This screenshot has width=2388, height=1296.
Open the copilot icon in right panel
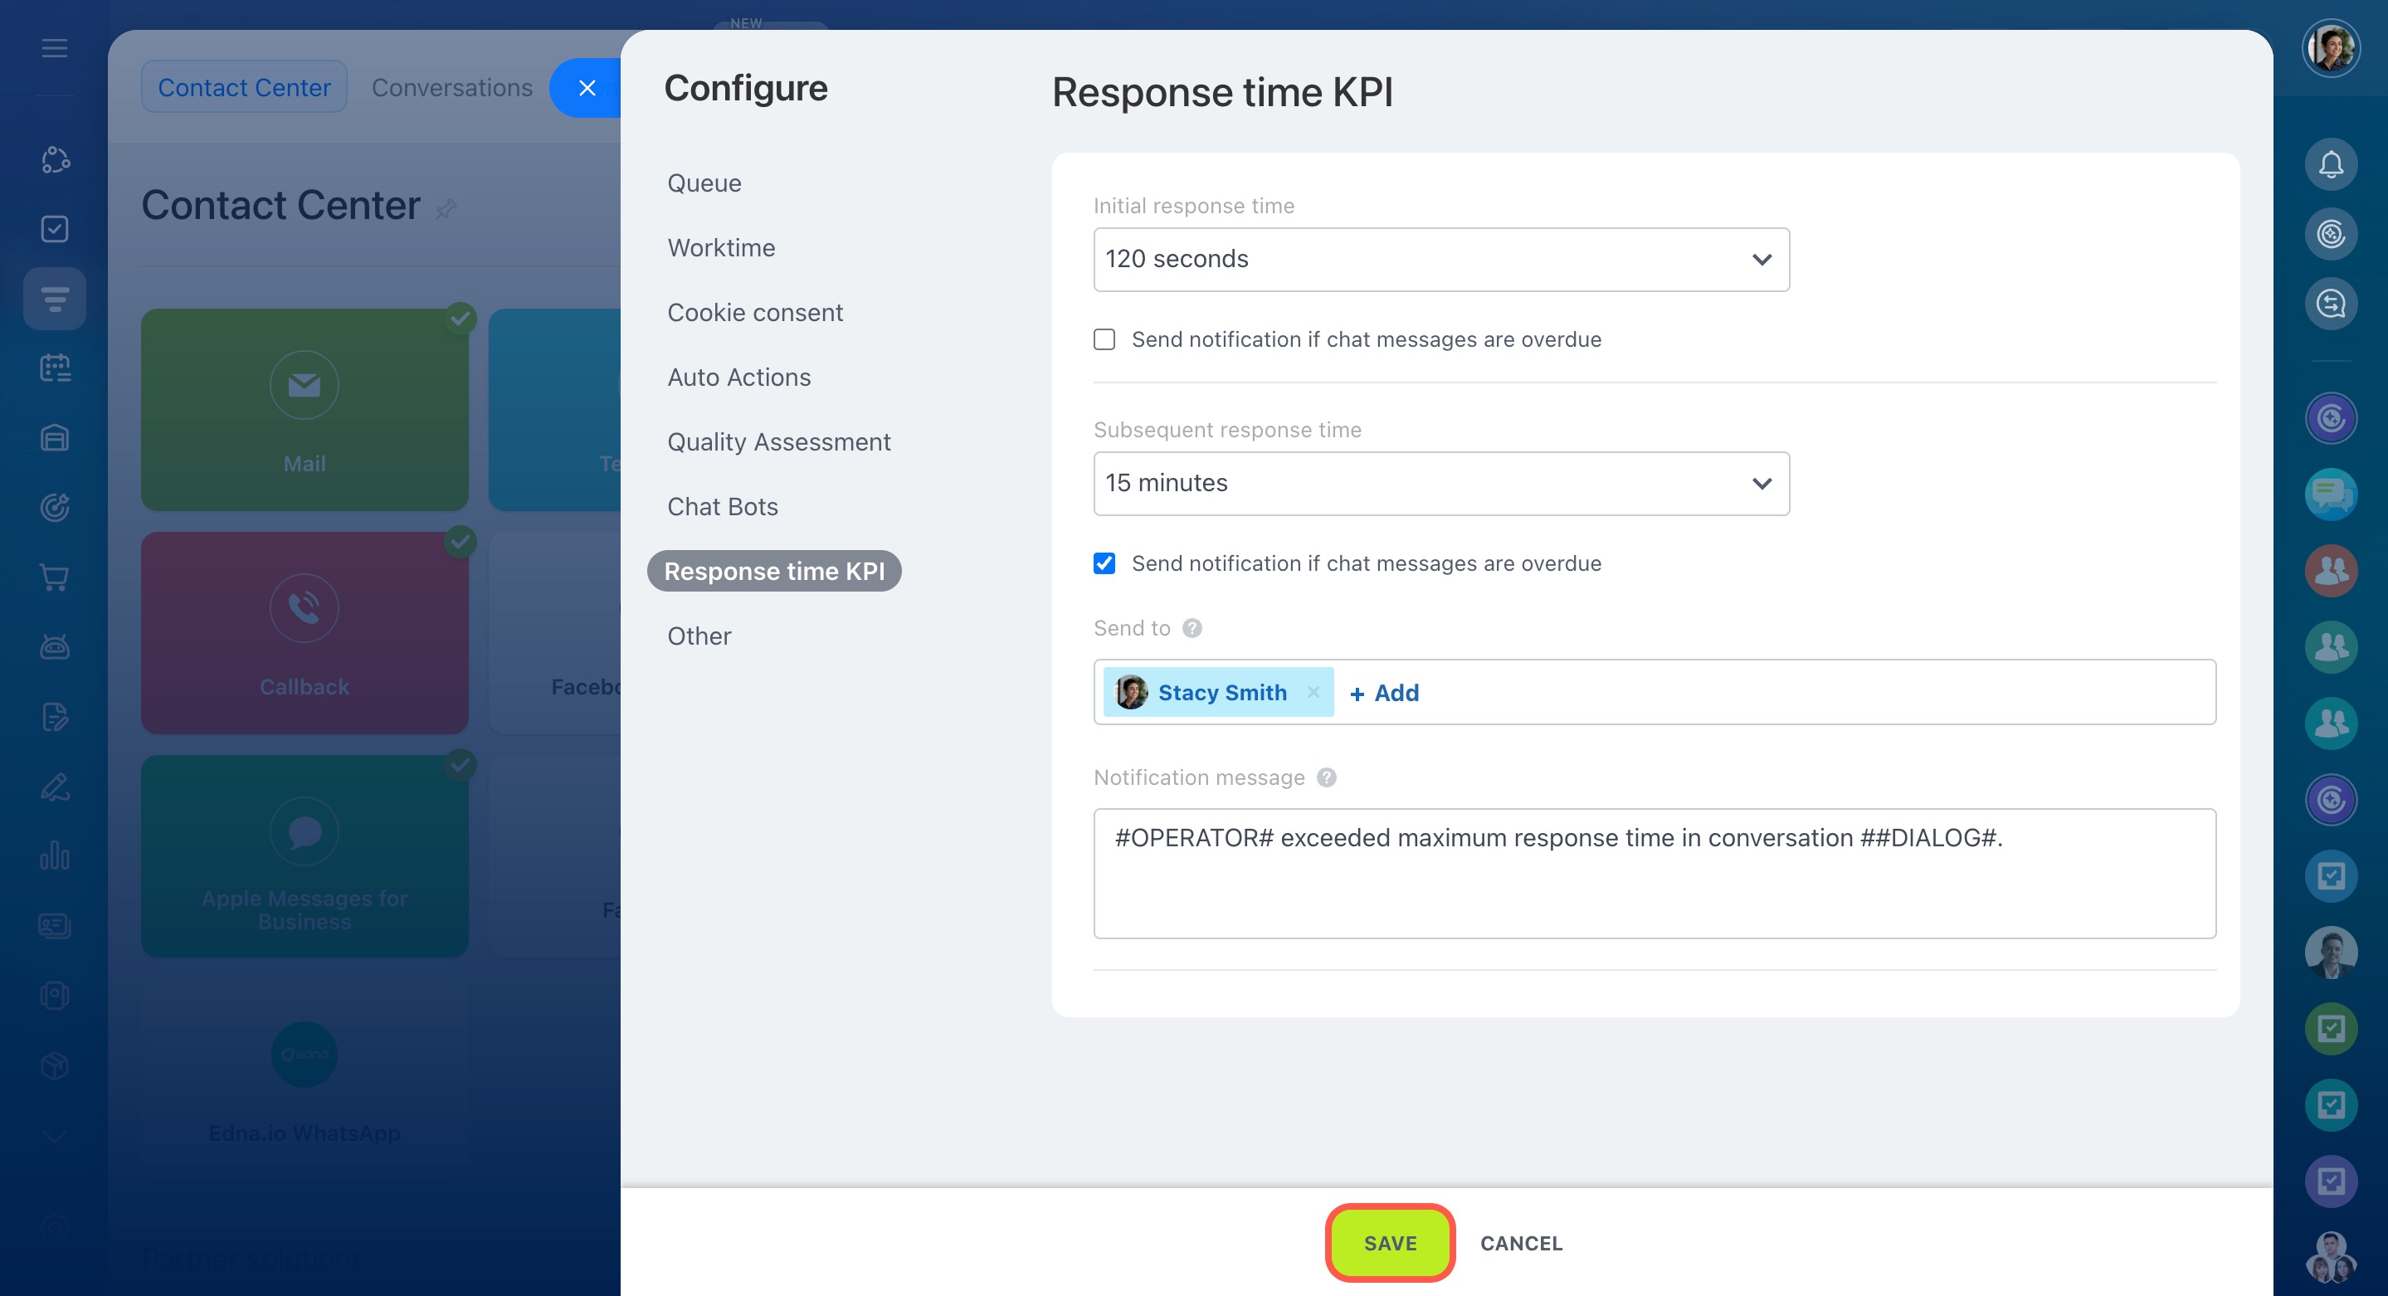(x=2331, y=234)
